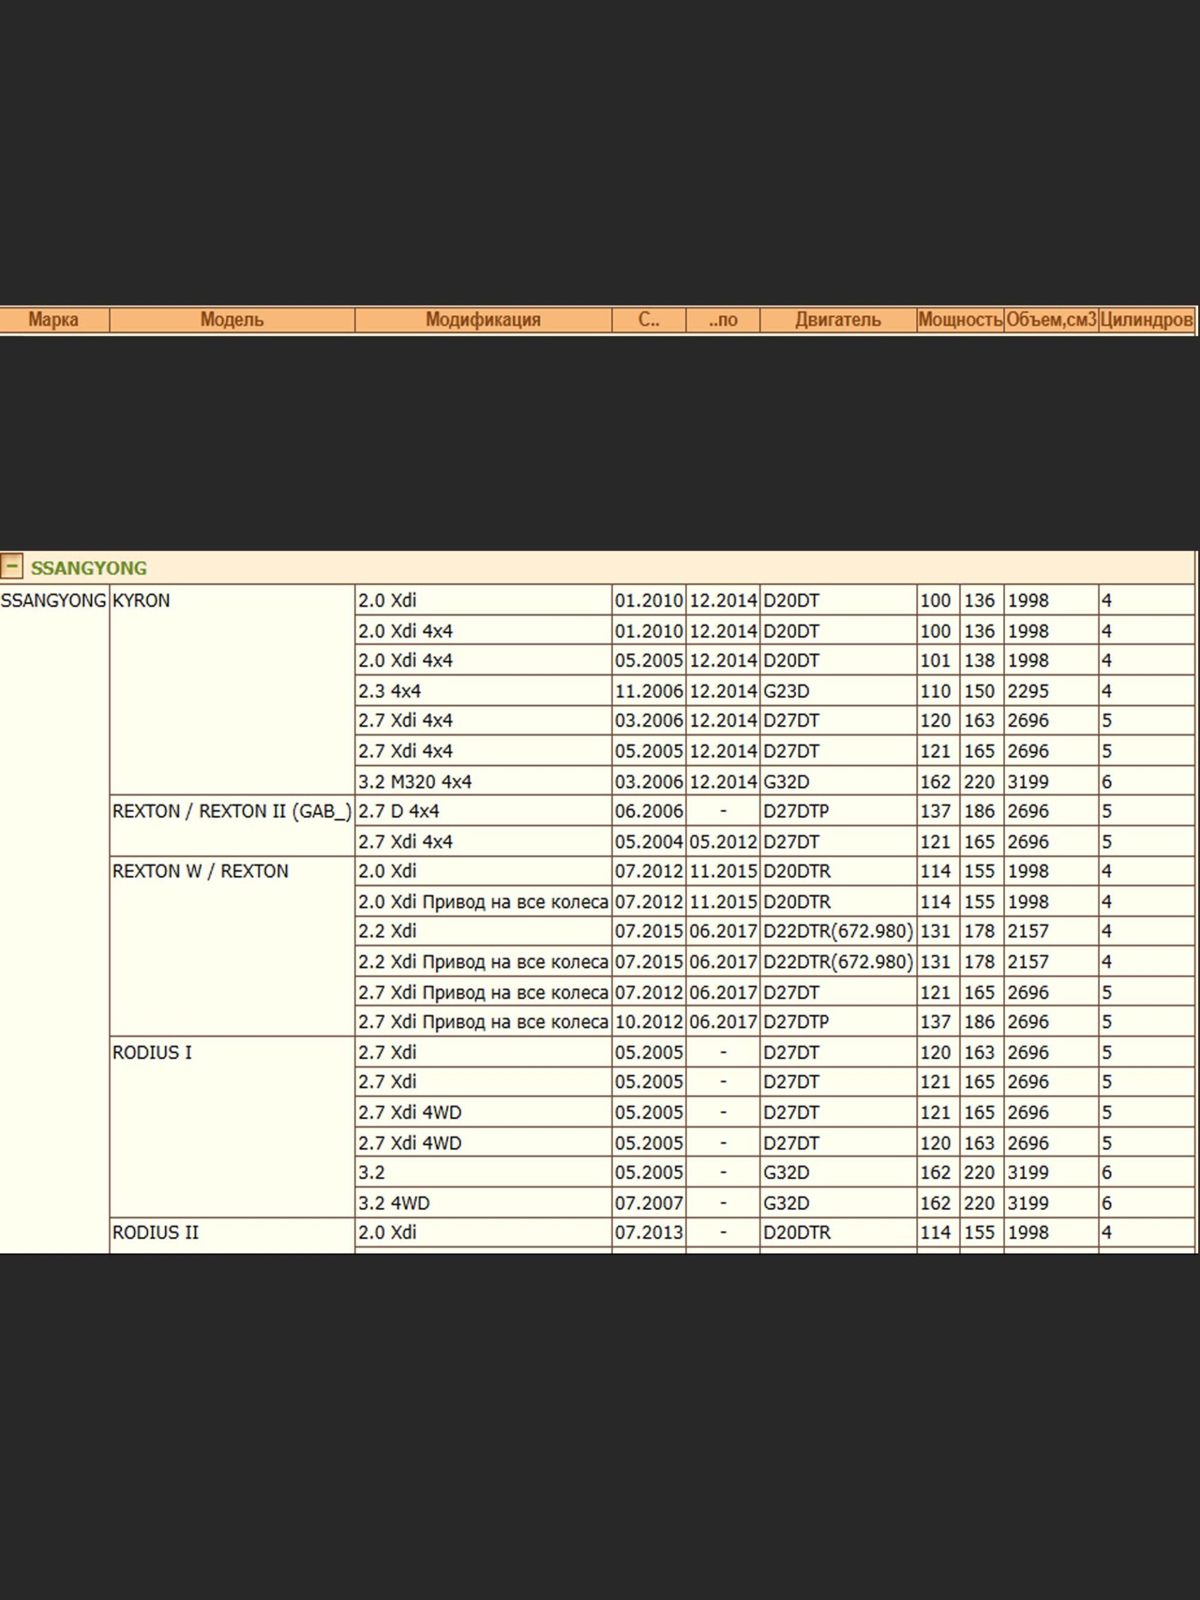Click the Модель column header
This screenshot has height=1600, width=1200.
[x=231, y=320]
